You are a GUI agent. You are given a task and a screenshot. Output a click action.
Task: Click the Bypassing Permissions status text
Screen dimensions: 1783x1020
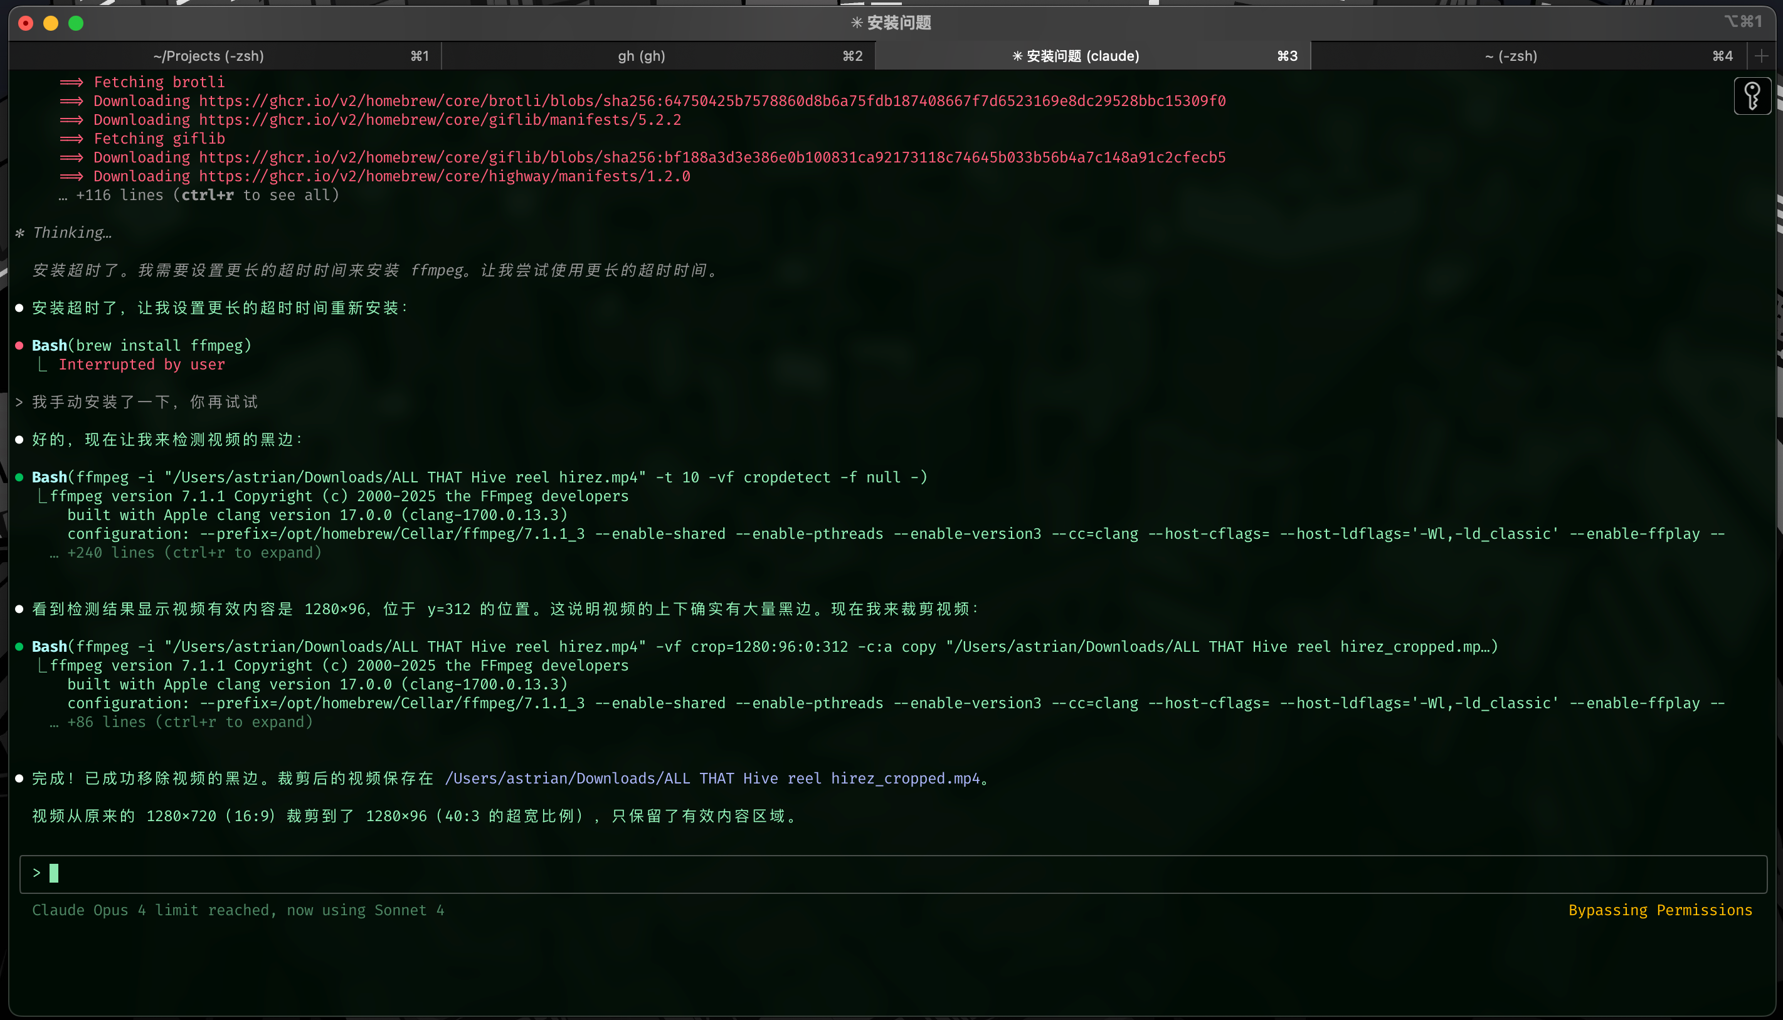1659,910
